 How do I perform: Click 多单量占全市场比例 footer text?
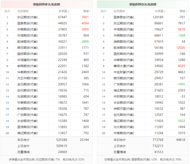[47, 160]
